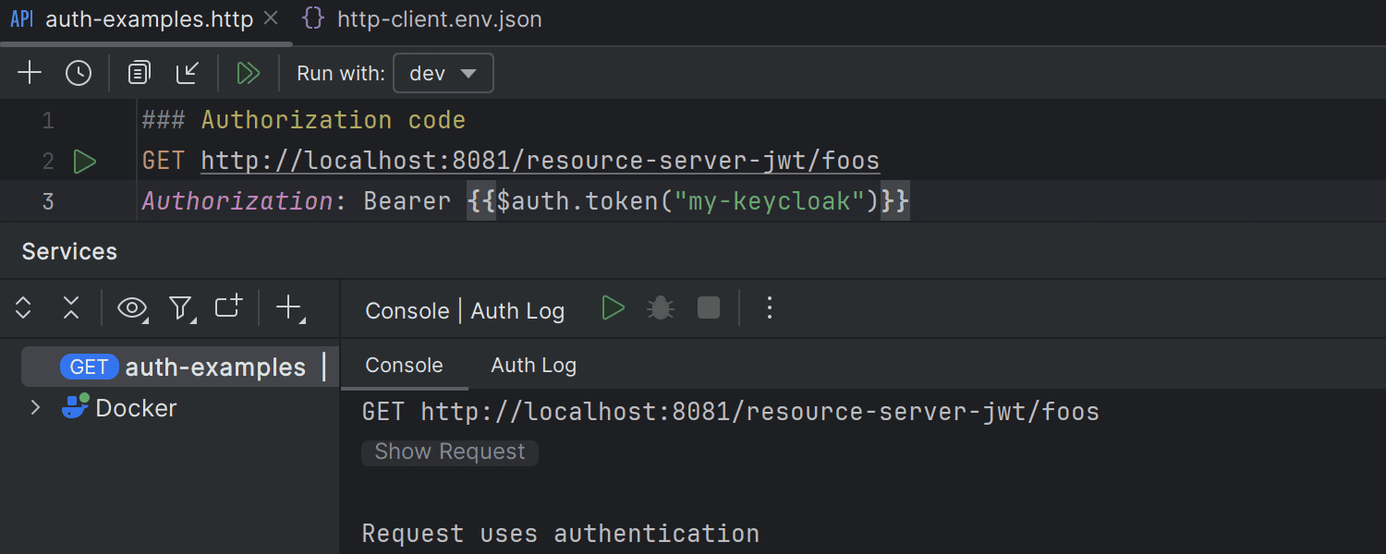Collapse all nodes in the Services panel

tap(71, 308)
